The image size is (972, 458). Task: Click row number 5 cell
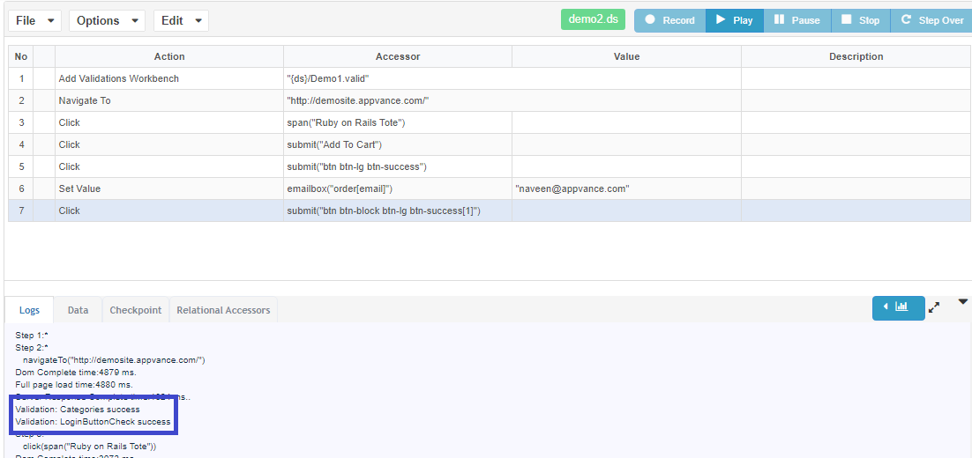point(21,166)
